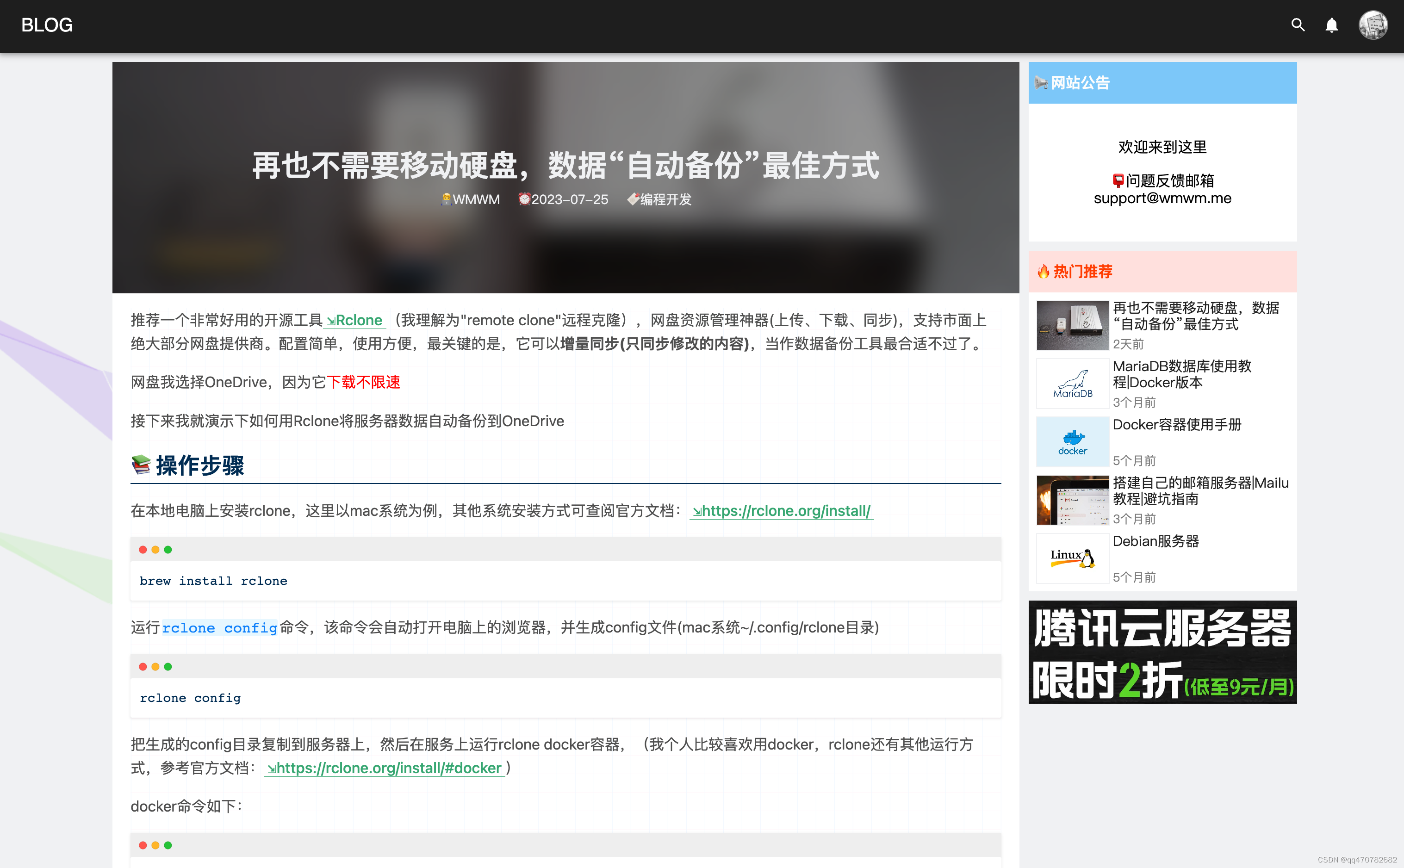Click the mailbox icon beside 问题反馈邮箱
Viewport: 1404px width, 868px height.
point(1118,181)
